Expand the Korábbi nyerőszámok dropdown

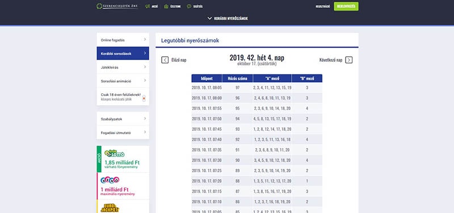click(228, 19)
